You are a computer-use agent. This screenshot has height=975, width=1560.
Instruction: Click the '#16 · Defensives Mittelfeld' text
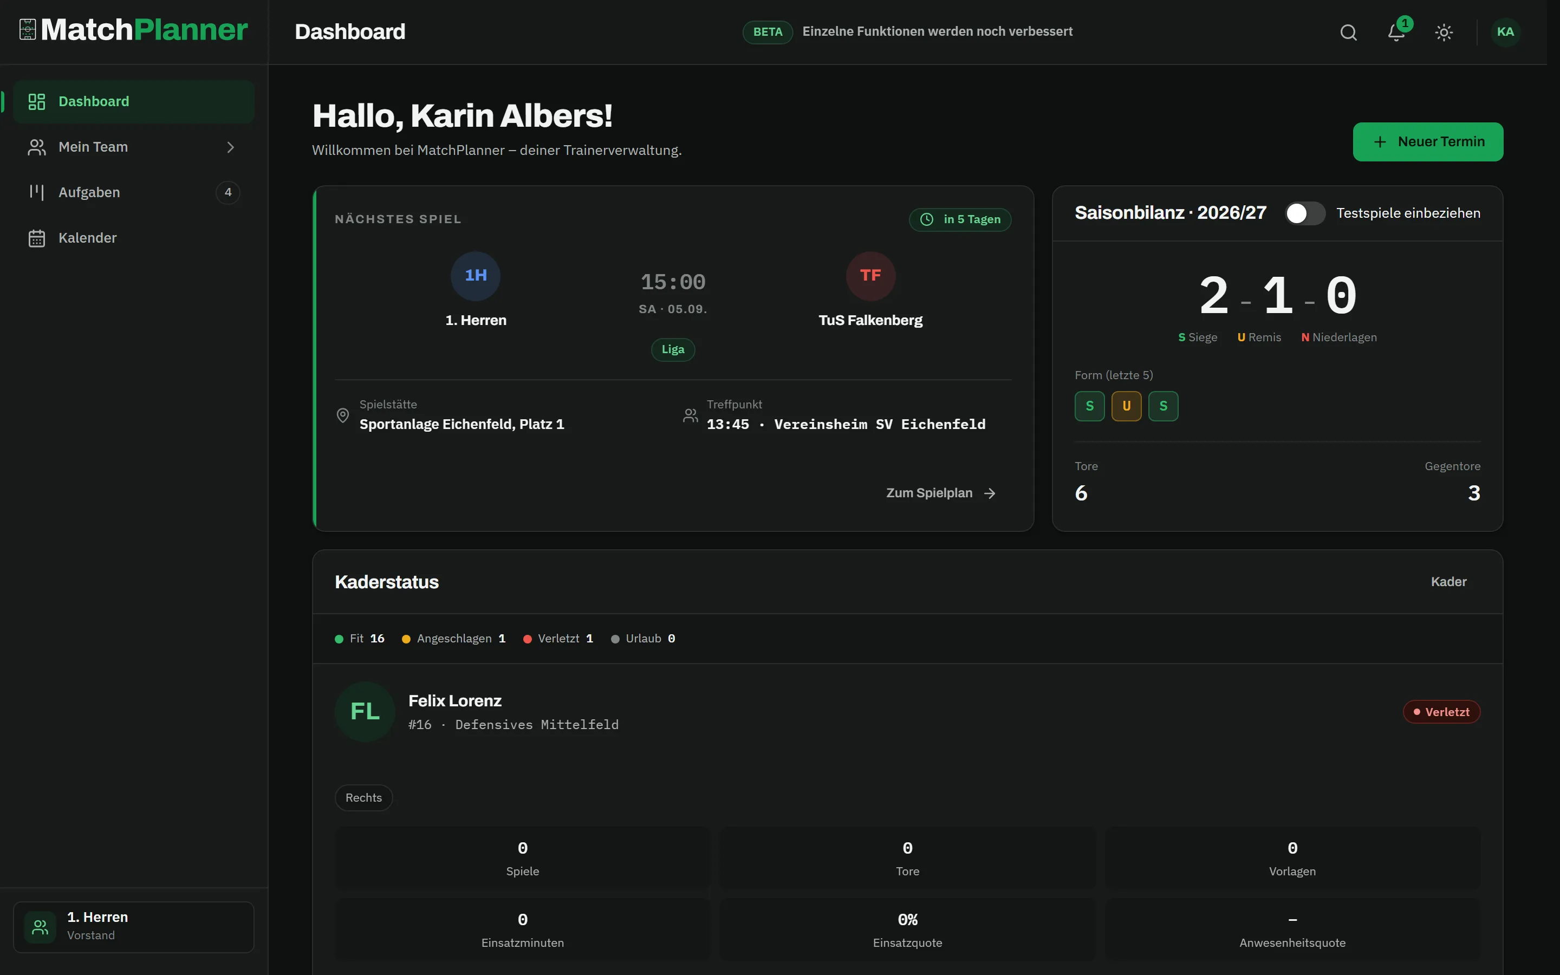click(x=513, y=725)
